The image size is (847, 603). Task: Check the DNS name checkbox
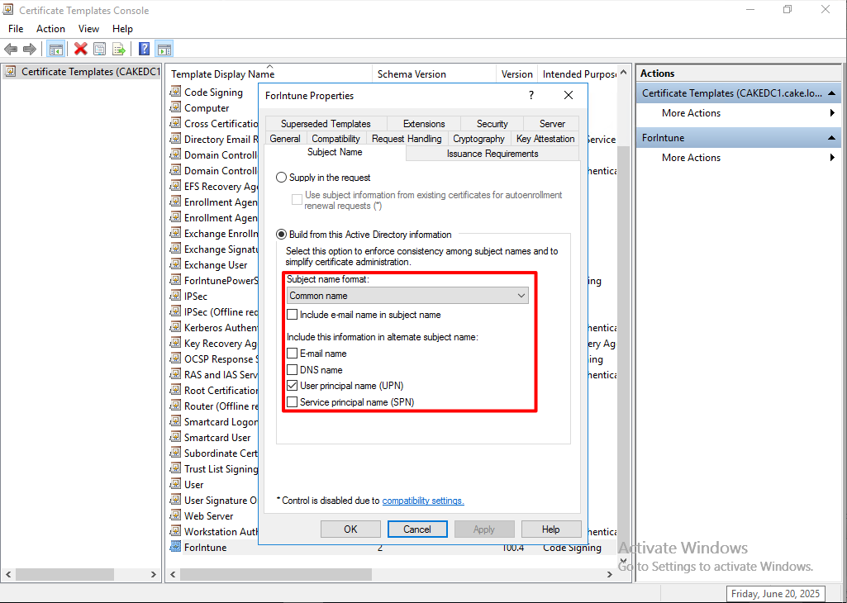pos(293,370)
